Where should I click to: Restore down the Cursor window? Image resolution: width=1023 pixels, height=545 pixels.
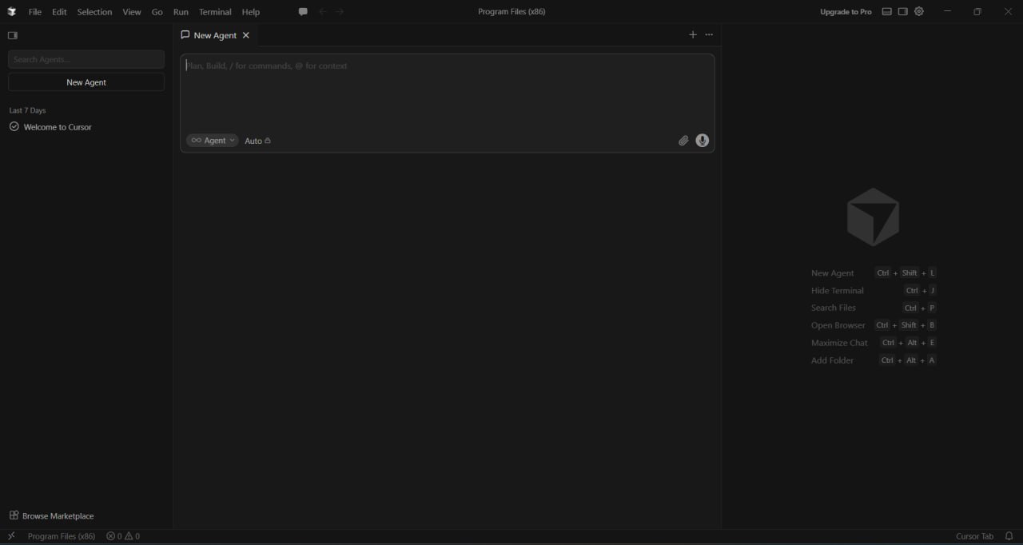click(977, 12)
